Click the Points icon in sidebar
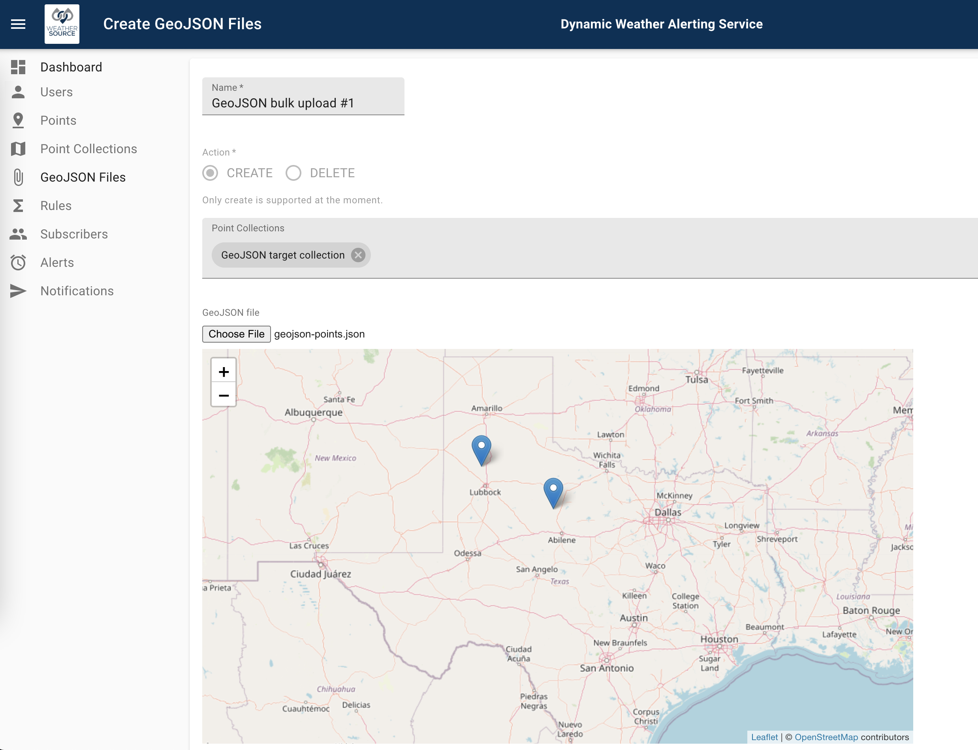Screen dimensions: 978x750 (17, 120)
